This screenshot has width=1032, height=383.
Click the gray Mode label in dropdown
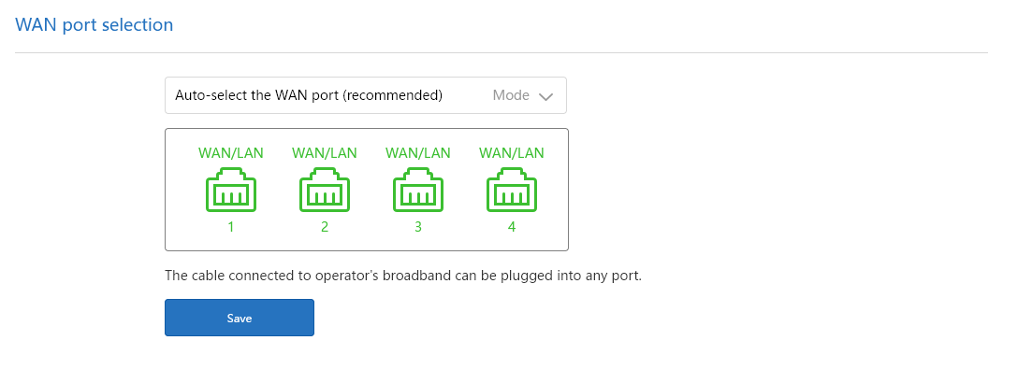pos(511,95)
